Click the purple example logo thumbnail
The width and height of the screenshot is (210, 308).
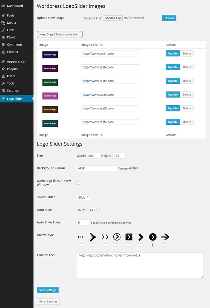click(50, 96)
